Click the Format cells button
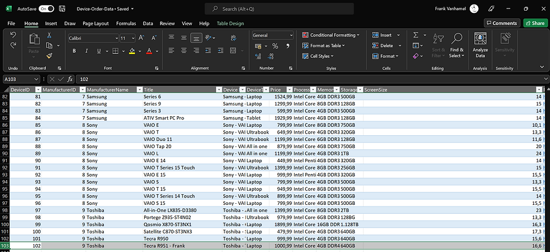This screenshot has width=550, height=252. tap(385, 56)
